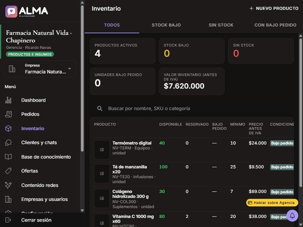
Task: Open Dashboard bar chart icon
Action: 8,100
